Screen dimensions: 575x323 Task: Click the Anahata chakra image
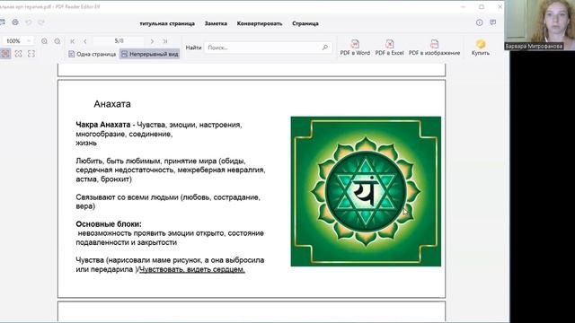point(366,191)
